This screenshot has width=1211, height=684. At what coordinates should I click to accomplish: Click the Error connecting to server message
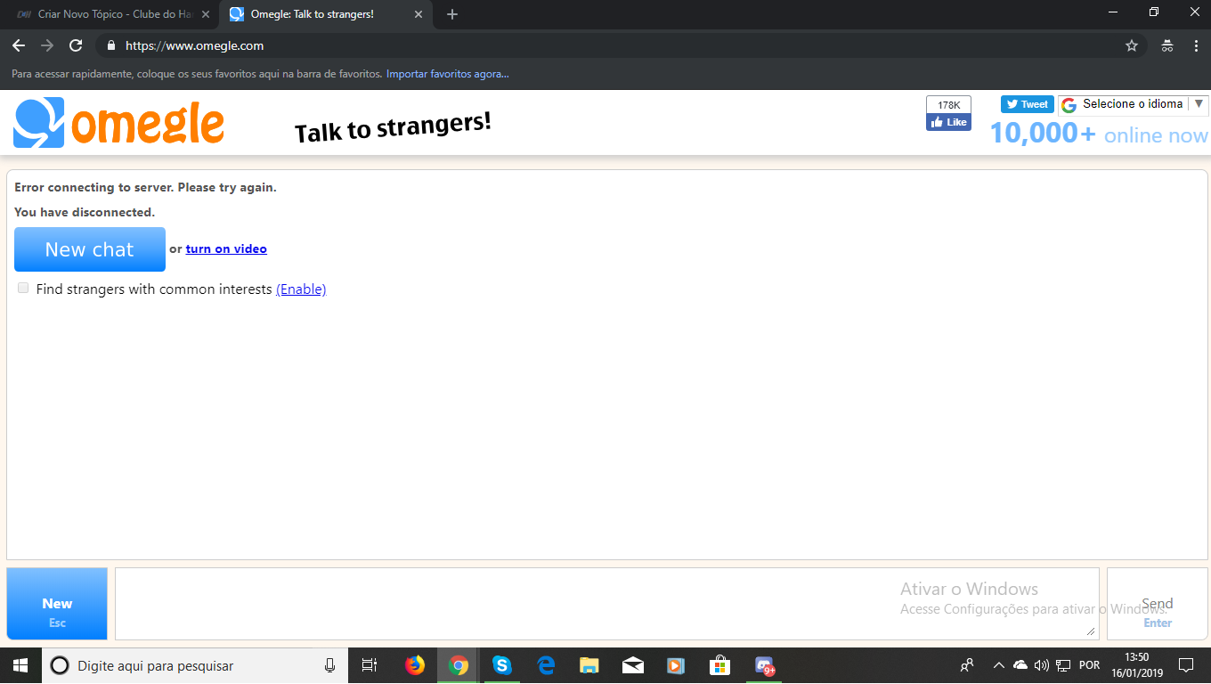coord(145,188)
